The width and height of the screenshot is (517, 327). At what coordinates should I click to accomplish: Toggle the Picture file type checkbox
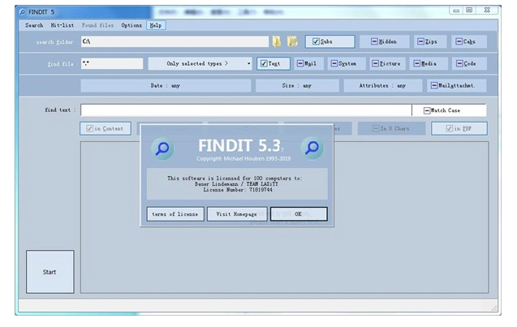(390, 63)
